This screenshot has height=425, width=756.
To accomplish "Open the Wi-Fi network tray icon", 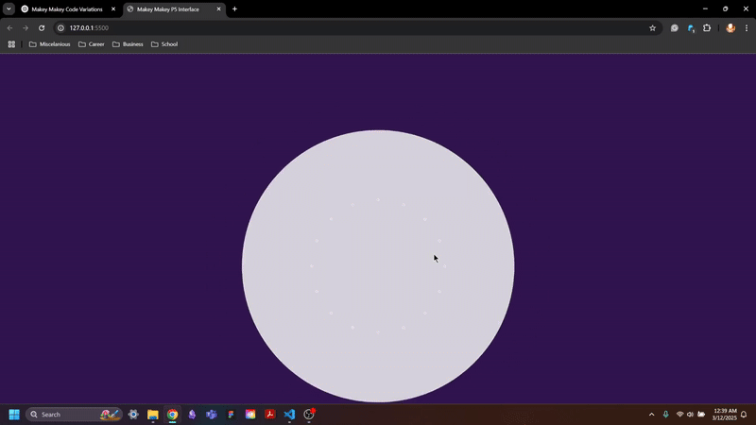I will coord(679,415).
